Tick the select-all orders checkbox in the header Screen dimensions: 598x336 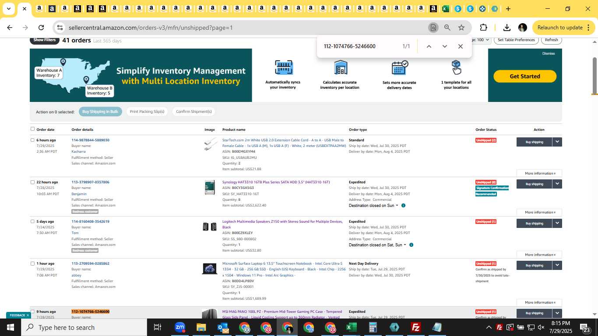pyautogui.click(x=32, y=129)
